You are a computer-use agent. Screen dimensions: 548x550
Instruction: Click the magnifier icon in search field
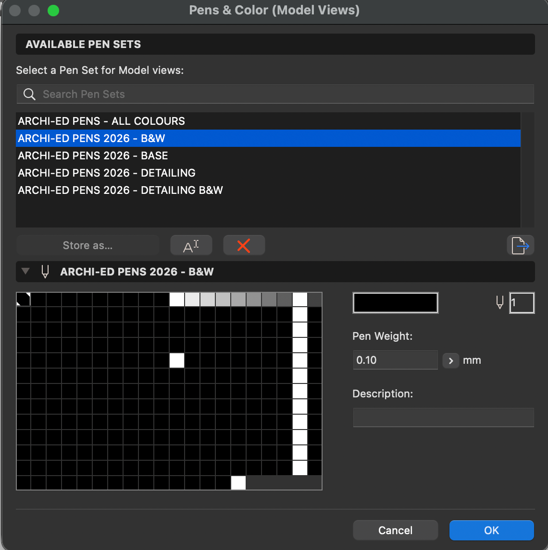coord(29,94)
